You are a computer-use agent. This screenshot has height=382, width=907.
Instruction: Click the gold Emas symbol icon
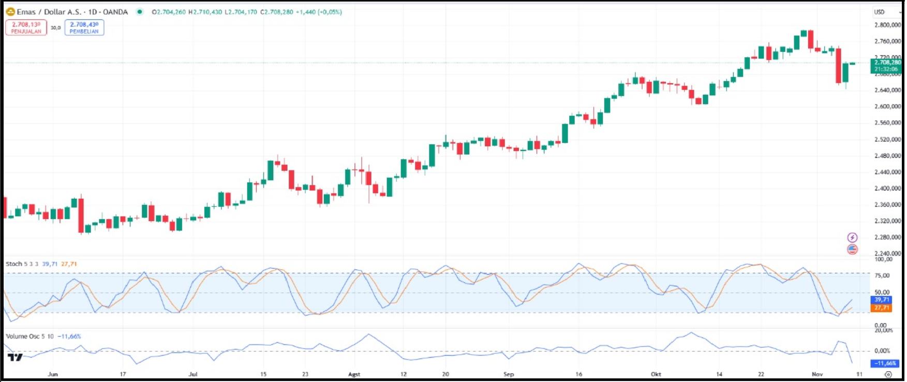click(x=10, y=12)
